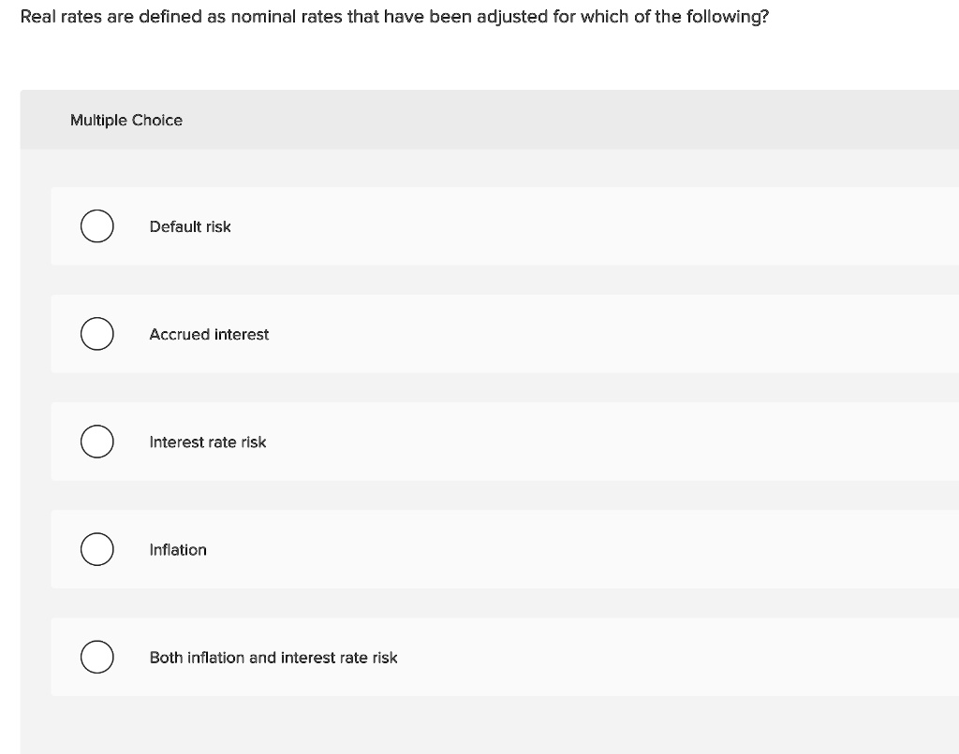The width and height of the screenshot is (959, 754).
Task: Choose the Accrued interest radio circle
Action: tap(96, 334)
